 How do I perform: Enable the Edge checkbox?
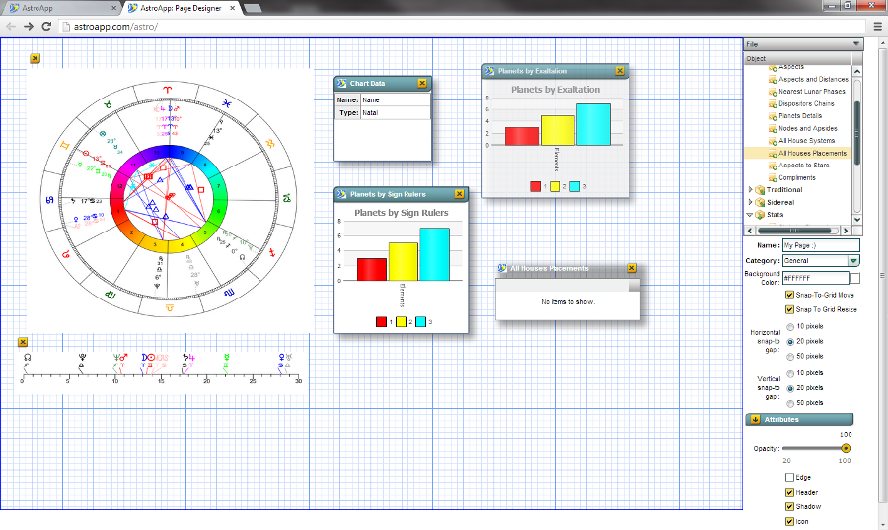[x=789, y=478]
